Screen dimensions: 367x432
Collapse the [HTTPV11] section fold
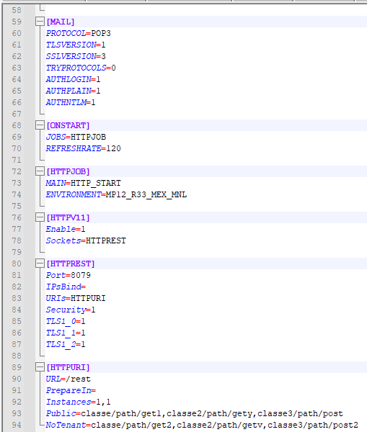coord(40,217)
